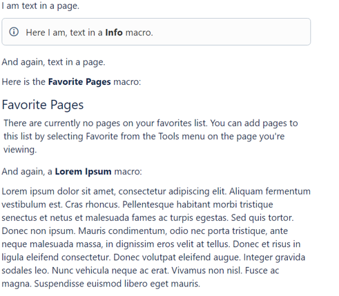Image resolution: width=339 pixels, height=296 pixels.
Task: Click the 'I am text in a page' line
Action: coord(40,6)
